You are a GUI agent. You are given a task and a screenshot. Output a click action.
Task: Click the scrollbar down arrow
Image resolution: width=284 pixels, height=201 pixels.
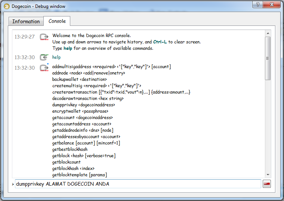tap(268, 175)
